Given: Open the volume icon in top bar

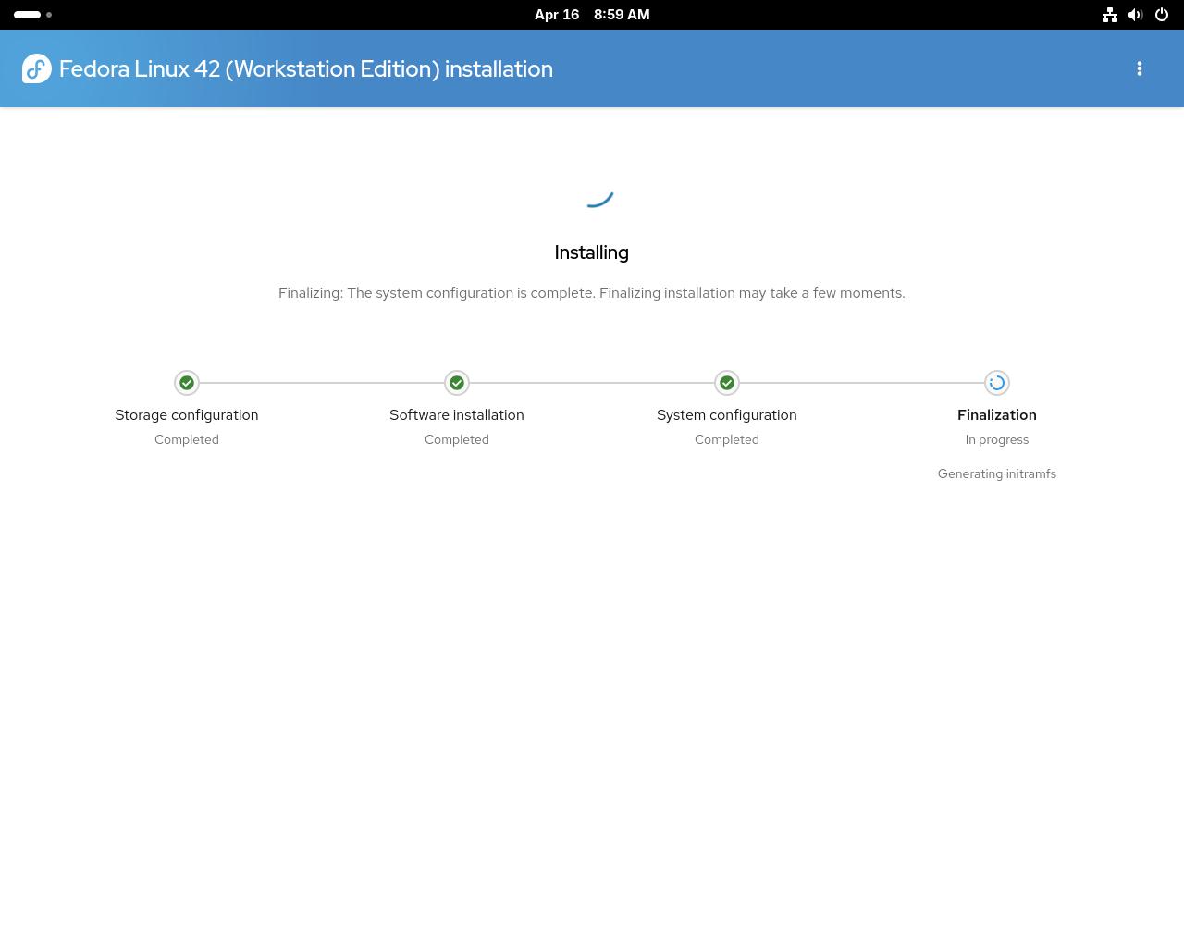Looking at the screenshot, I should (x=1136, y=15).
